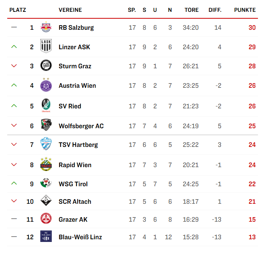Screen dimensions: 269x253
Task: Click the Linzer ASK club crest
Action: pos(46,47)
